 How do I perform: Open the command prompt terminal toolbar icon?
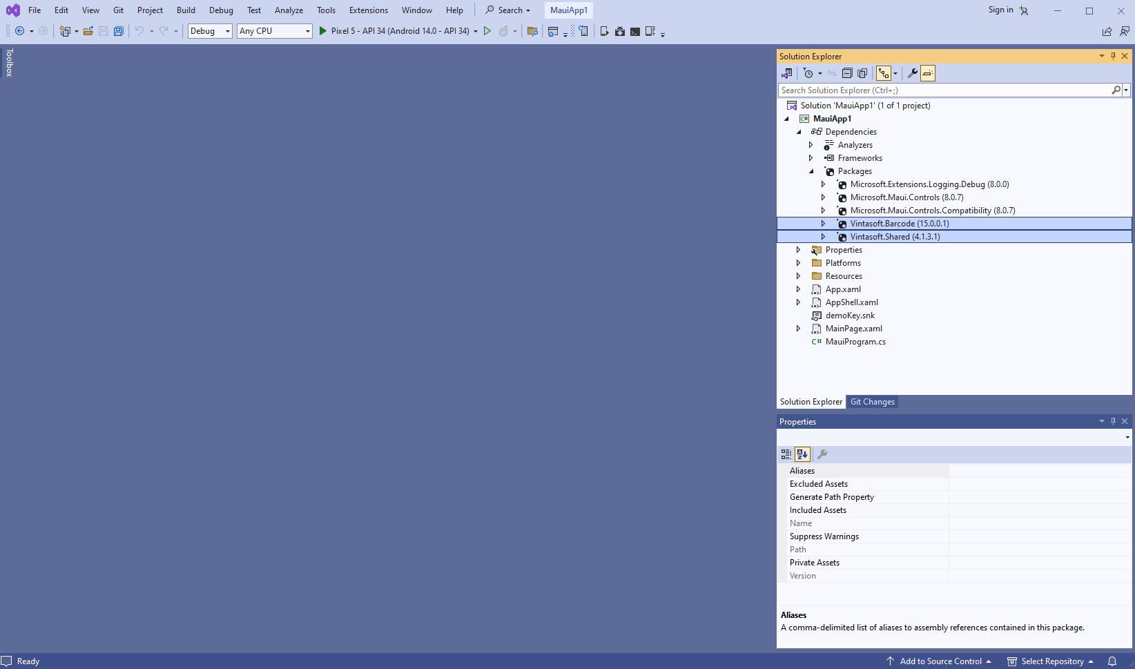(x=635, y=31)
